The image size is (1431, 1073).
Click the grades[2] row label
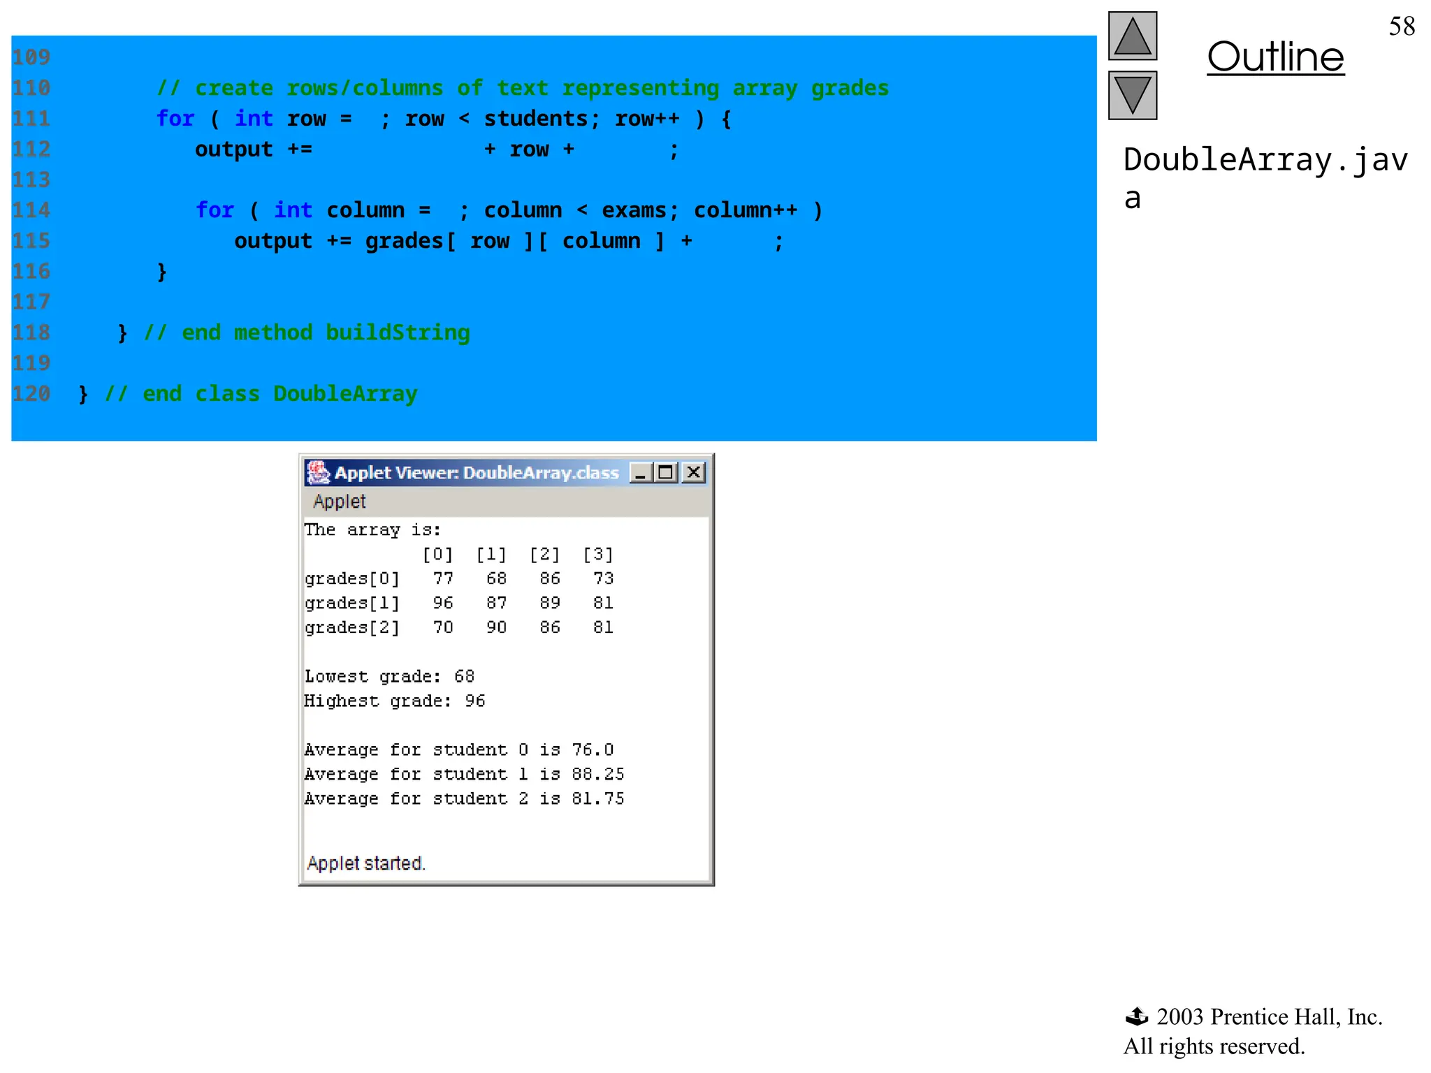pos(351,628)
